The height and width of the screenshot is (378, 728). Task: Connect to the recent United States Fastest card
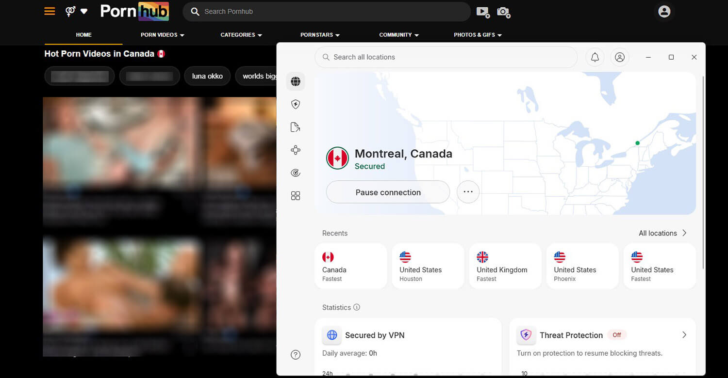point(660,266)
